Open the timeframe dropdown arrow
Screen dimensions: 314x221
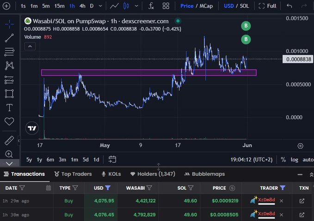click(100, 6)
